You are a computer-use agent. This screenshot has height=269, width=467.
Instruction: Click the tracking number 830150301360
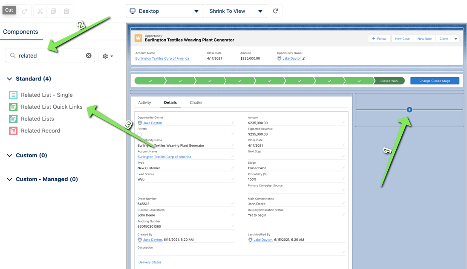pos(149,226)
